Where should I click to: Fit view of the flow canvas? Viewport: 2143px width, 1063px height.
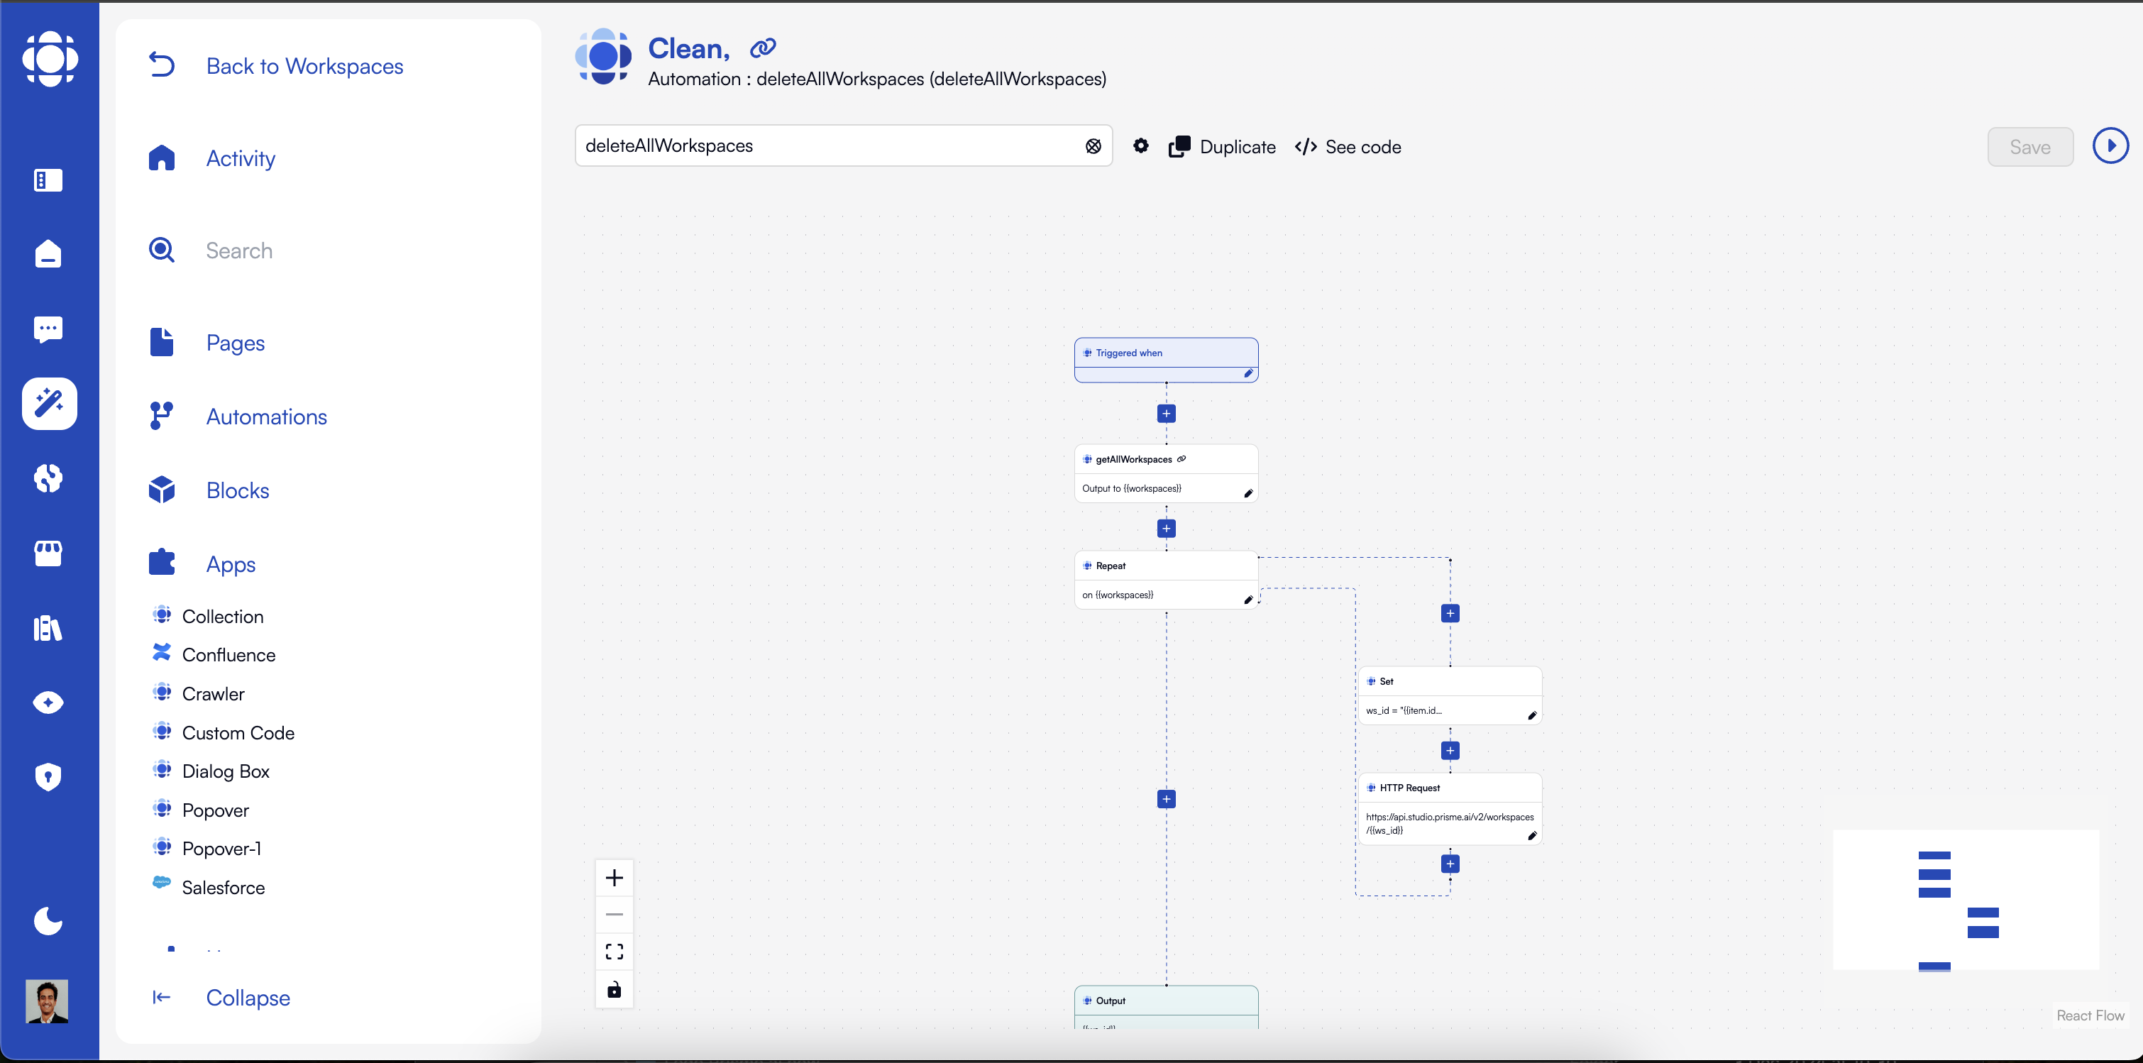pos(614,952)
